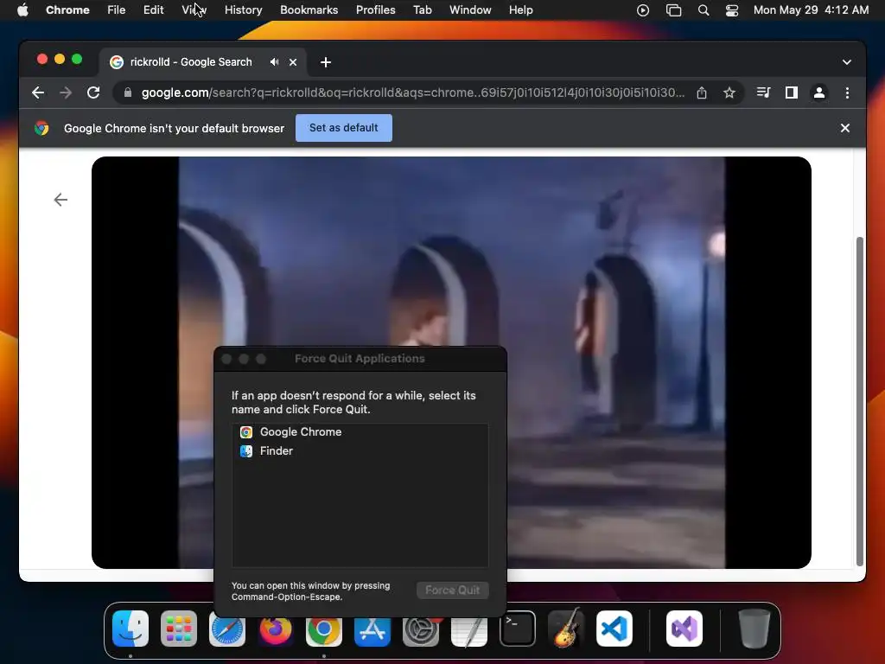This screenshot has width=885, height=664.
Task: Select Google Chrome in Force Quit list
Action: tap(360, 432)
